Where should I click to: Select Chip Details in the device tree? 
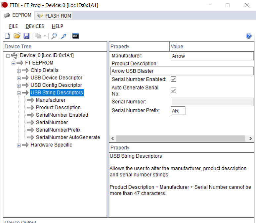tap(44, 70)
